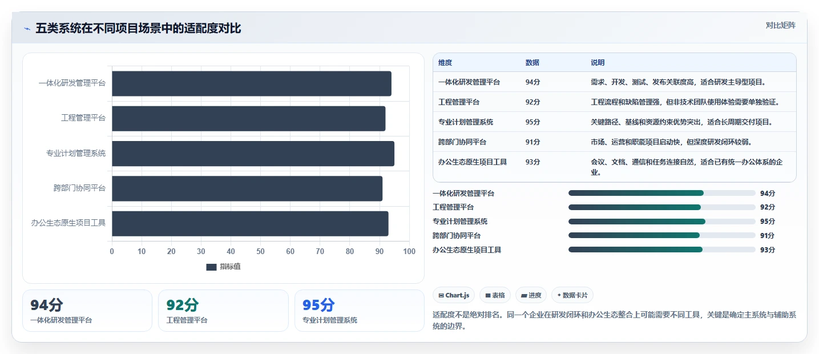Viewport: 819px width, 354px height.
Task: Click description starting 市场、运营和职能
Action: tap(671, 142)
